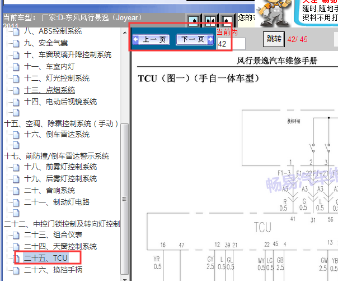Select 十七、前防撞/倒车雷达警示系统 entry
338x281 pixels.
pyautogui.click(x=57, y=156)
